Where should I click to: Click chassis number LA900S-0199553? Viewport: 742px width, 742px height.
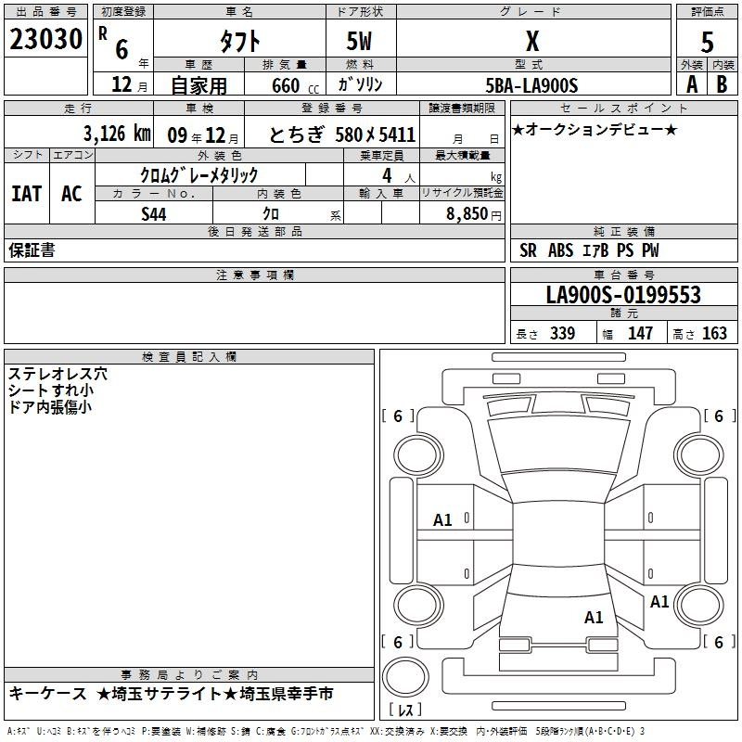click(x=623, y=295)
